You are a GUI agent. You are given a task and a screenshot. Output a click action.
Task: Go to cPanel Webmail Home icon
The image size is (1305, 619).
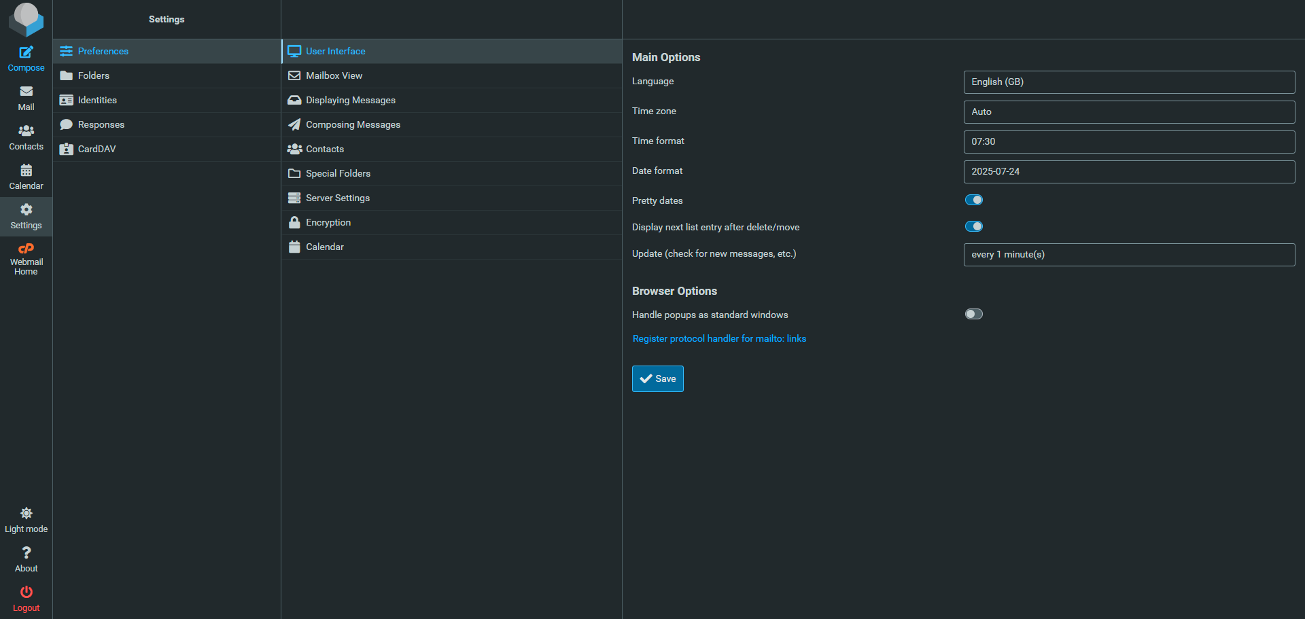pos(26,249)
